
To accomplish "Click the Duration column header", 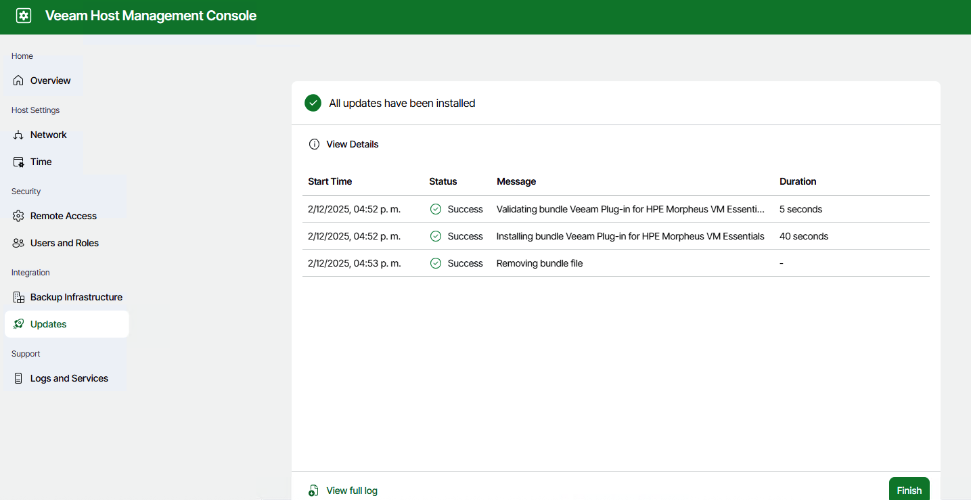I will pyautogui.click(x=798, y=181).
